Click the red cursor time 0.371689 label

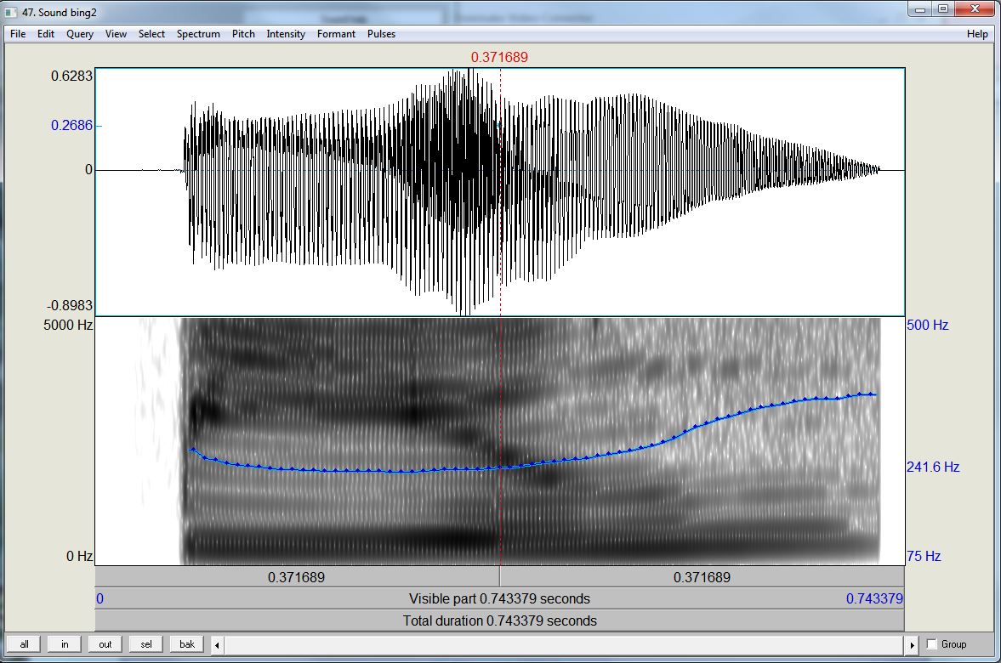(499, 58)
